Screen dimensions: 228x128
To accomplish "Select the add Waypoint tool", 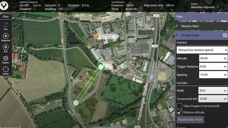I will (6, 37).
